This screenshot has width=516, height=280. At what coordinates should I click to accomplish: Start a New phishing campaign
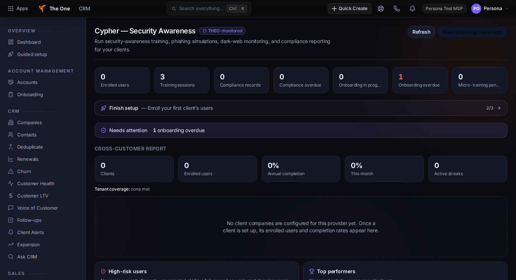coord(473,32)
